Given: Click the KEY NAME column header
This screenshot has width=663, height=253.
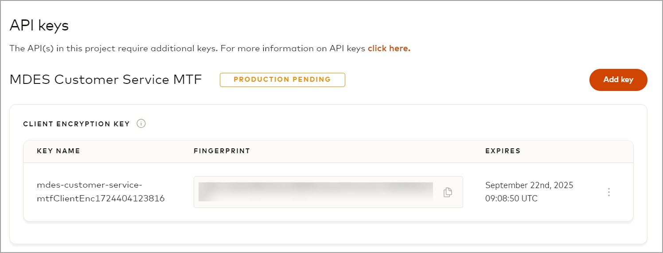Looking at the screenshot, I should click(x=58, y=151).
